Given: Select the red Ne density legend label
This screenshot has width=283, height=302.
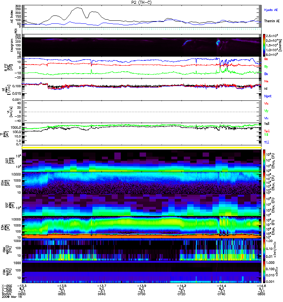Looking at the screenshot, I should [x=266, y=81].
